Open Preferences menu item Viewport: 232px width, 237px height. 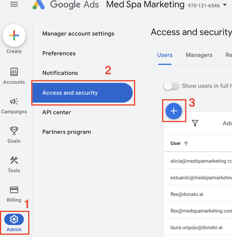[x=59, y=53]
